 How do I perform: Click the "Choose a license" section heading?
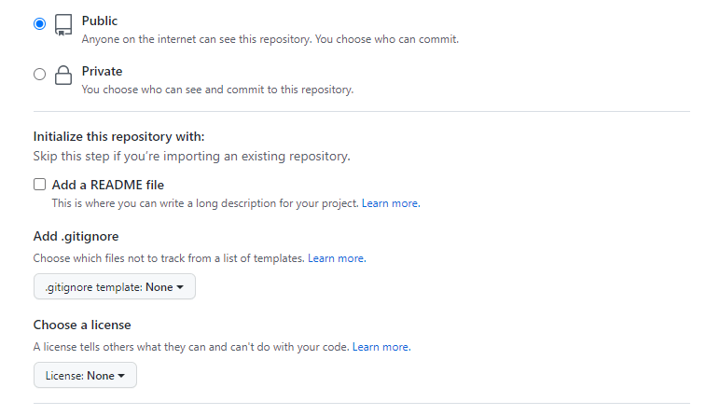coord(82,325)
